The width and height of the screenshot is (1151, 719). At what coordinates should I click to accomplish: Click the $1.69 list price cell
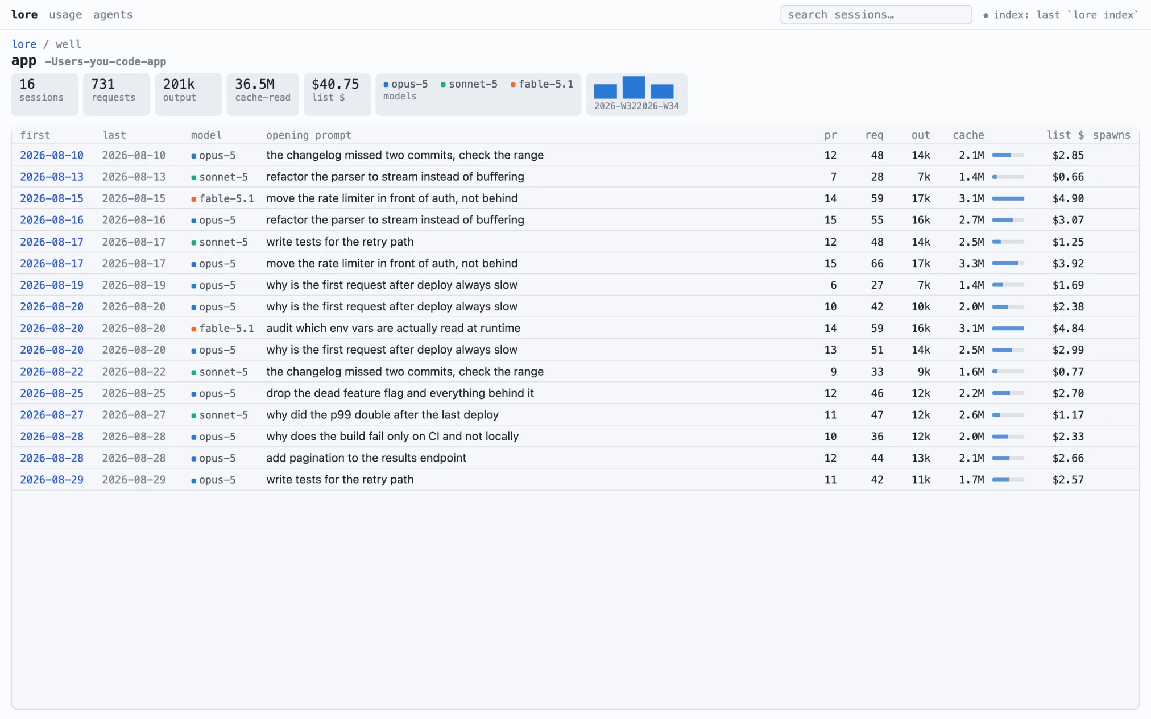pos(1068,285)
